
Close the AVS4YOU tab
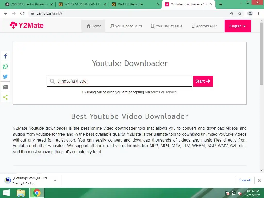52,5
